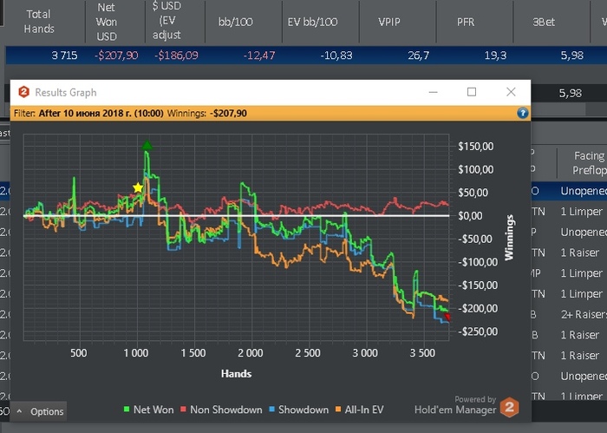The image size is (607, 433).
Task: Toggle Showdown legend entry
Action: tap(298, 410)
